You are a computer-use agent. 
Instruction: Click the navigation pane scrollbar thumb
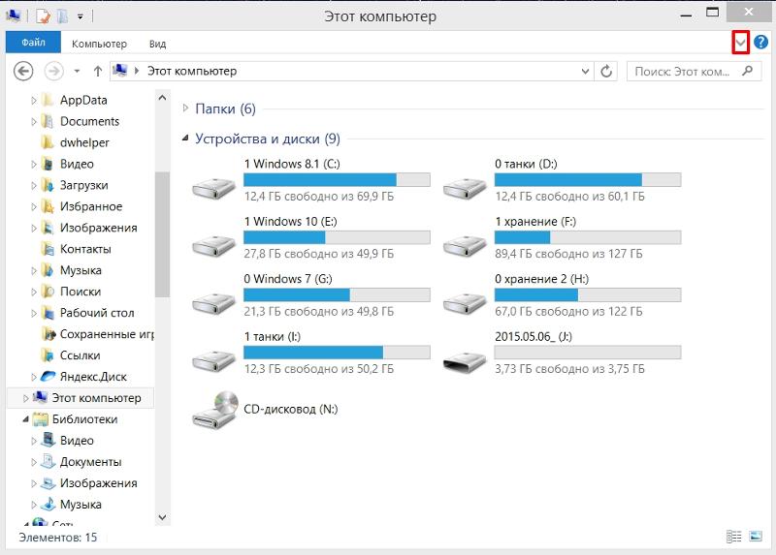point(162,234)
